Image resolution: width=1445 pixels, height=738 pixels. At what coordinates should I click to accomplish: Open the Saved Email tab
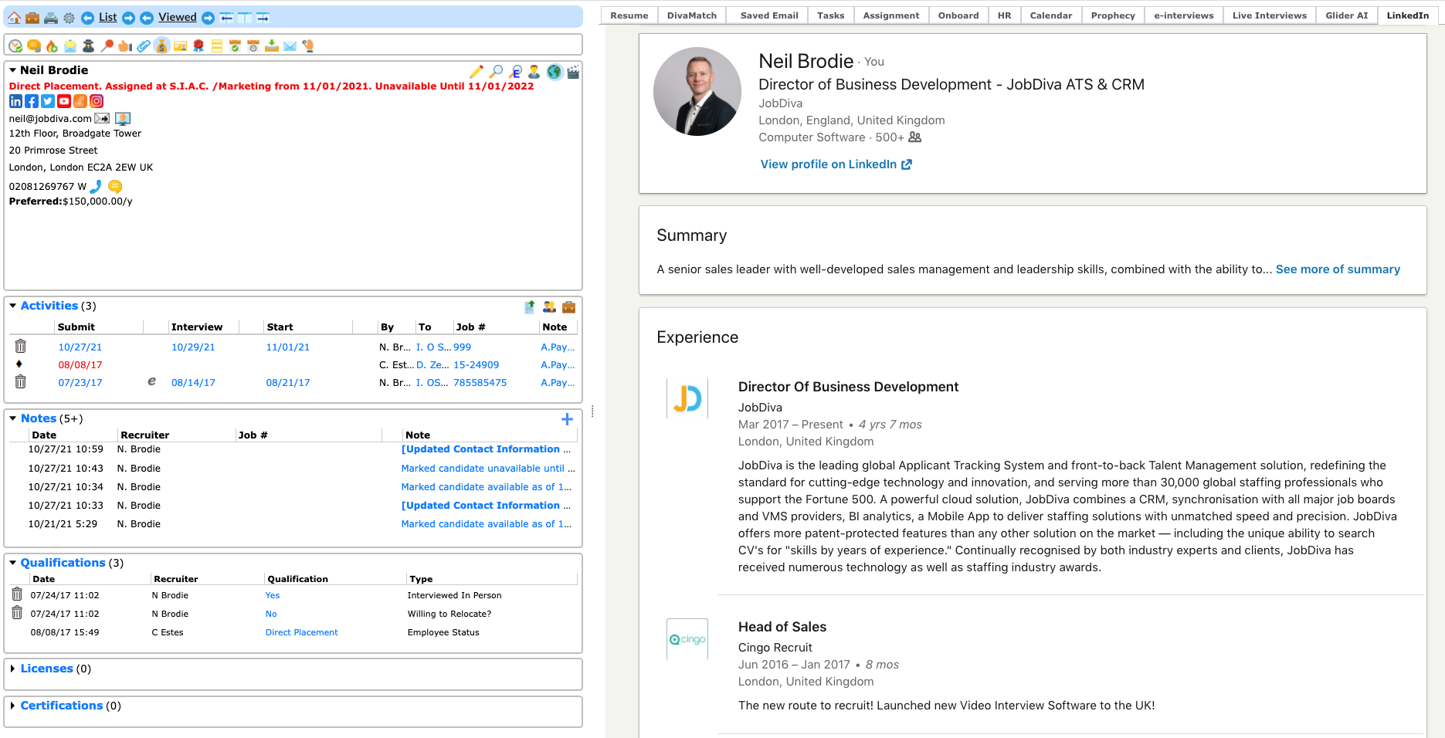point(768,15)
